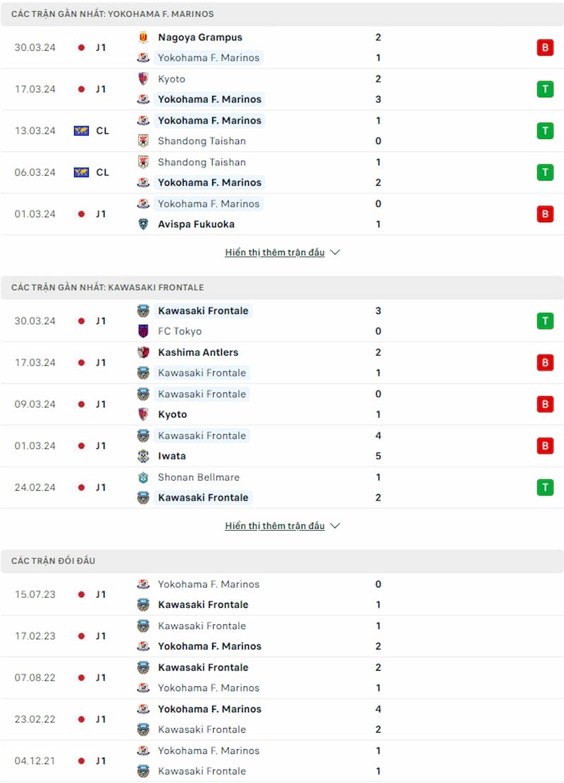Click the Shandong Taishan crest, 13.03.24 match
The image size is (564, 783).
pos(143,141)
